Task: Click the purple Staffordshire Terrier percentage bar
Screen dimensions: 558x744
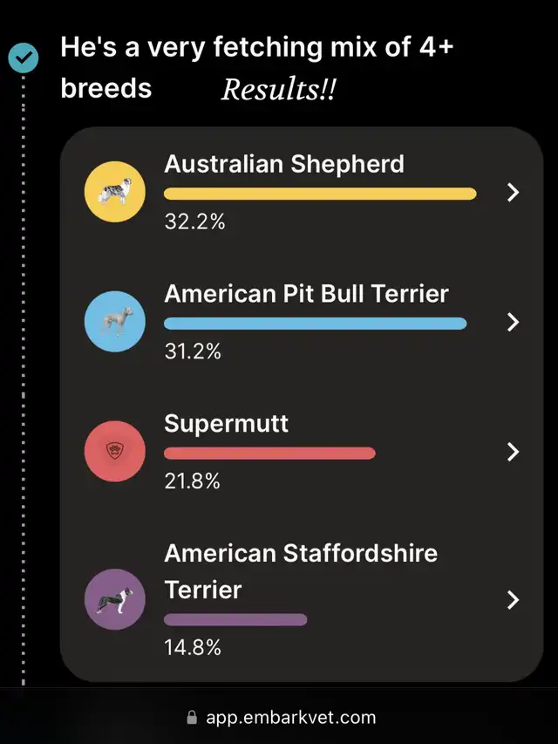Action: click(235, 619)
